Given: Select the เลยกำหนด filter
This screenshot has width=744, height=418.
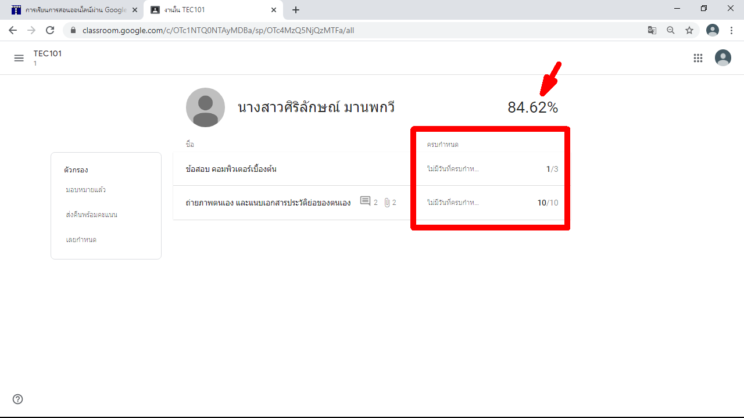Looking at the screenshot, I should point(81,240).
